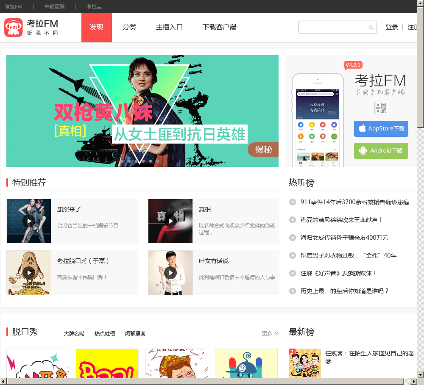
Task: Open 真相 program title link
Action: click(205, 209)
